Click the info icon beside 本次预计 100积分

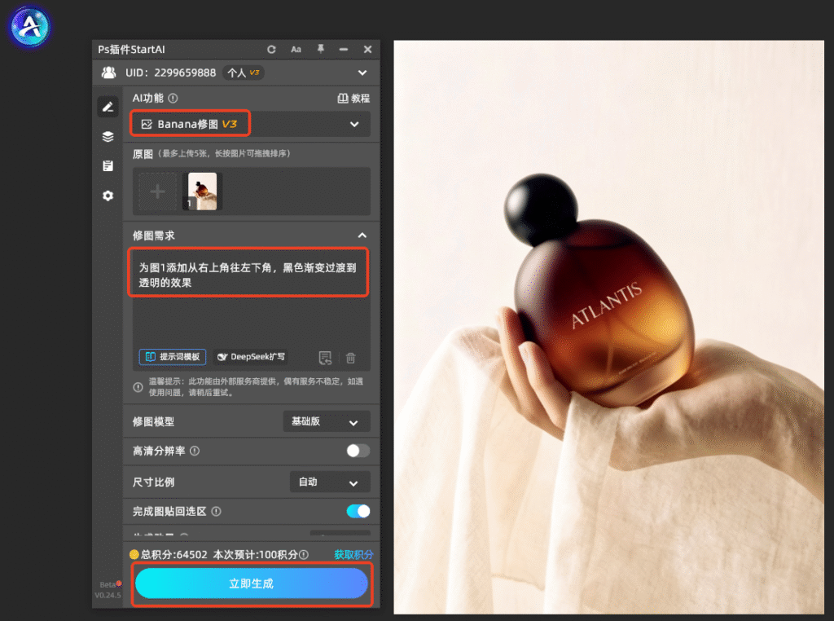(304, 554)
